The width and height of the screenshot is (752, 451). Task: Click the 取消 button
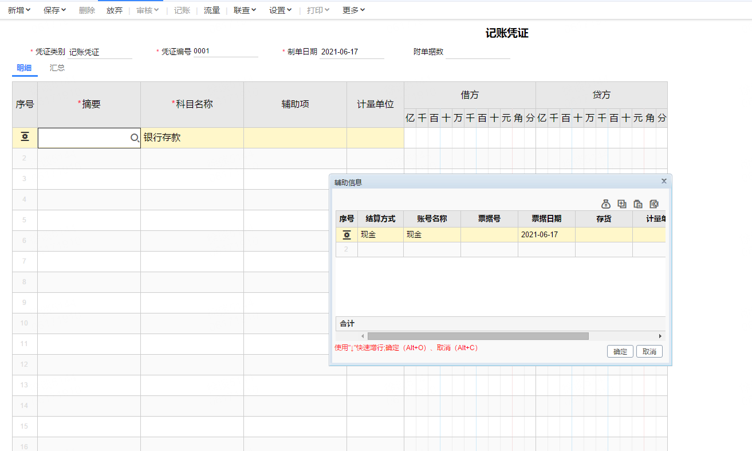(649, 352)
